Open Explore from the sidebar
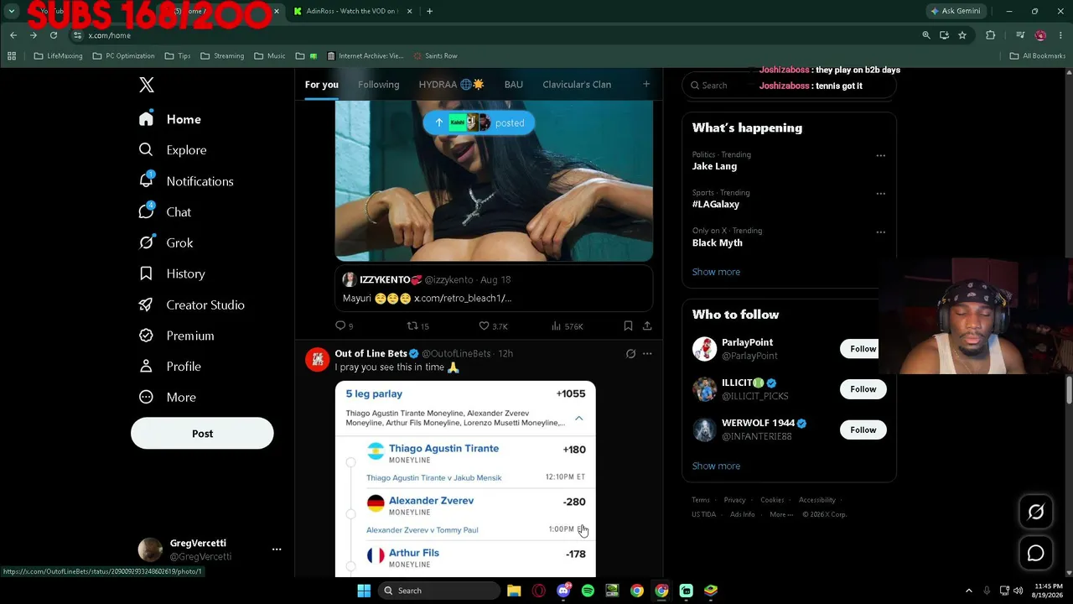 173,150
